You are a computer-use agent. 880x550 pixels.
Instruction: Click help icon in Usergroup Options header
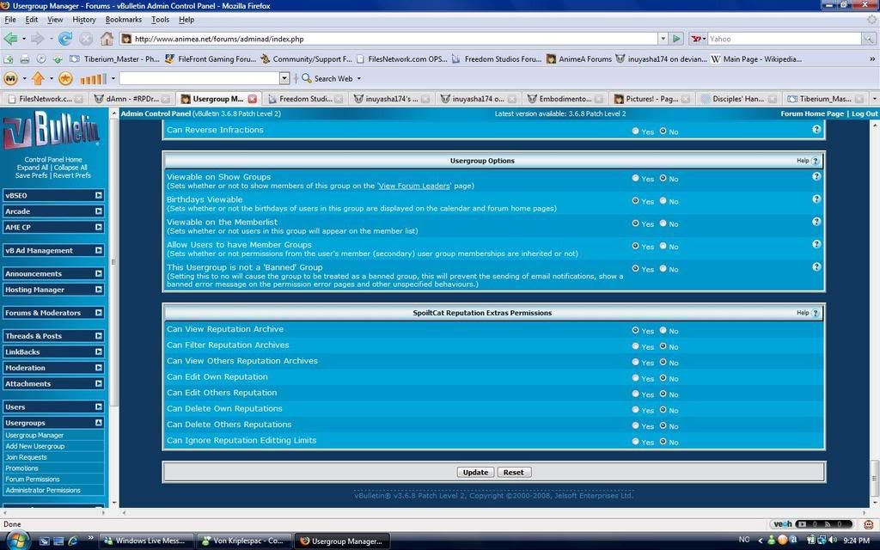(x=815, y=161)
